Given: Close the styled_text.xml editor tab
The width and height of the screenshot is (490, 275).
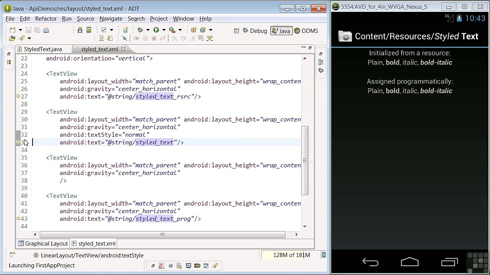Looking at the screenshot, I should click(123, 49).
